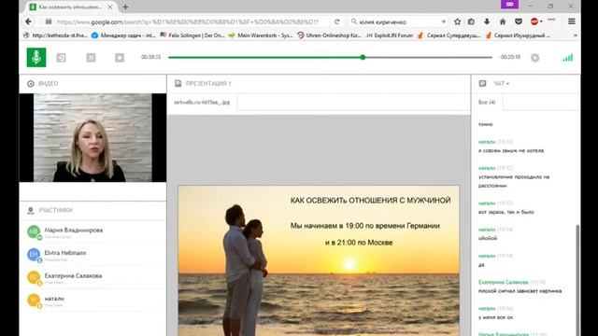Click натали's yellow avatar in participants
598x336 pixels.
pos(34,300)
